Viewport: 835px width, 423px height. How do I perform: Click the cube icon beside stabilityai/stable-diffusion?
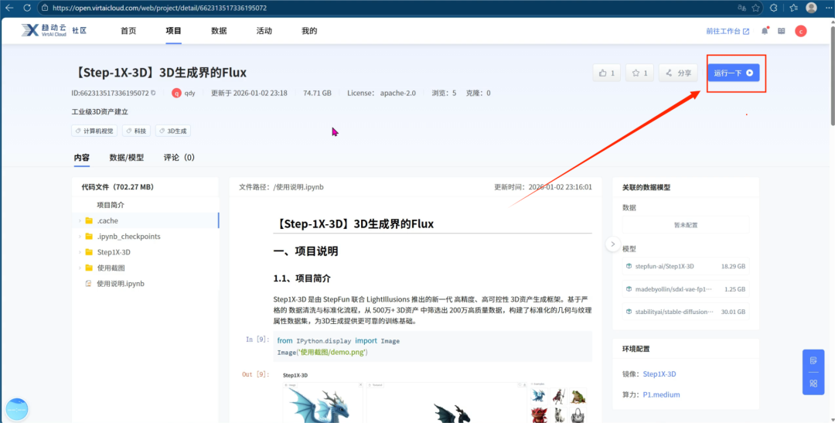click(629, 312)
